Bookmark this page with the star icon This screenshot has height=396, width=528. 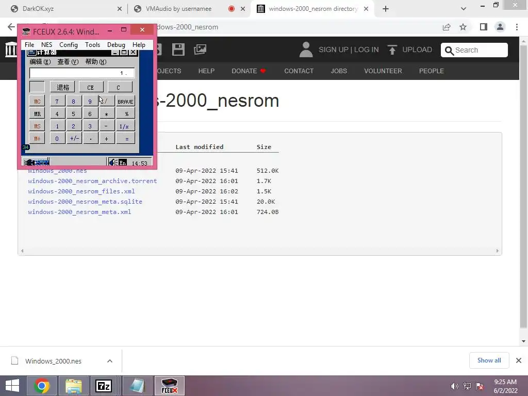[x=463, y=27]
